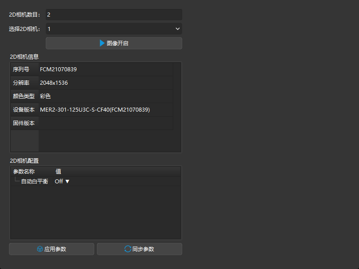359x269 pixels.
Task: Click the 应用参数 button
Action: tap(52, 249)
